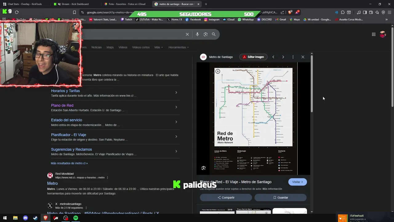Clear the Google search box with X
Image resolution: width=394 pixels, height=222 pixels.
(x=187, y=34)
